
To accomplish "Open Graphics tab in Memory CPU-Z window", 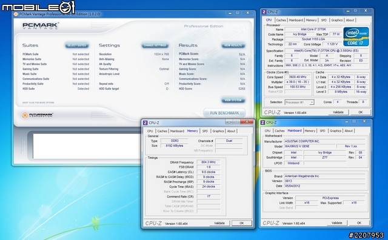I will coord(218,131).
